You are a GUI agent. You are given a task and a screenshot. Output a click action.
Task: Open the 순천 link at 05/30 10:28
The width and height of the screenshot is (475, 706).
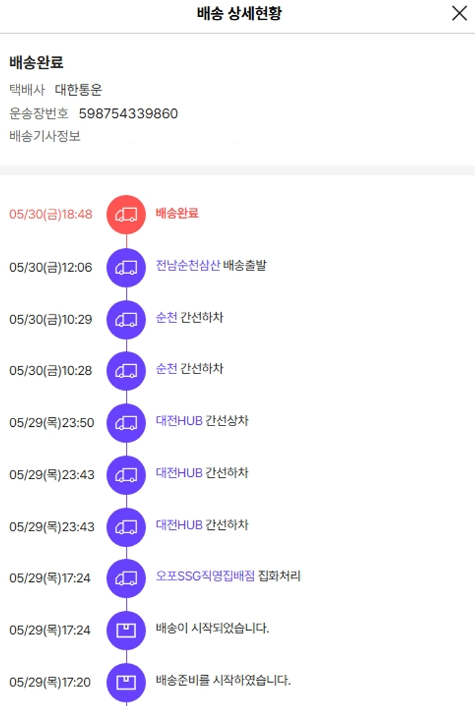tap(167, 369)
